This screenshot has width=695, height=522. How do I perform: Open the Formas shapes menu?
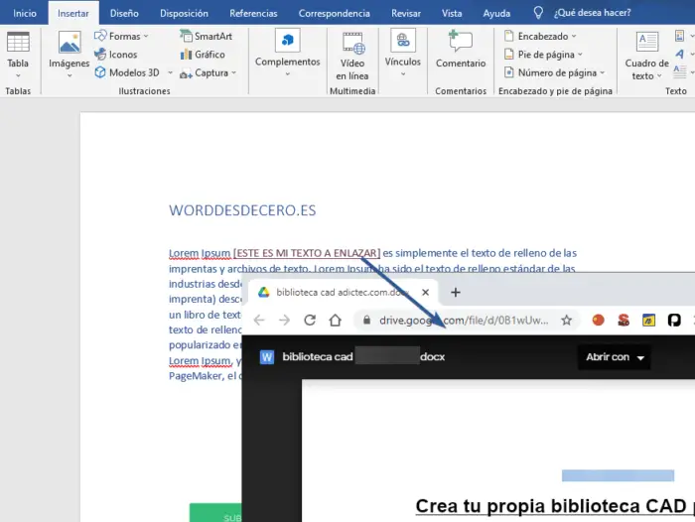click(x=121, y=36)
